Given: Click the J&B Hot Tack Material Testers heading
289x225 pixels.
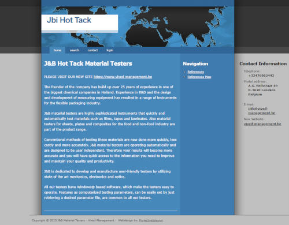Looking at the screenshot, I should (x=88, y=63).
